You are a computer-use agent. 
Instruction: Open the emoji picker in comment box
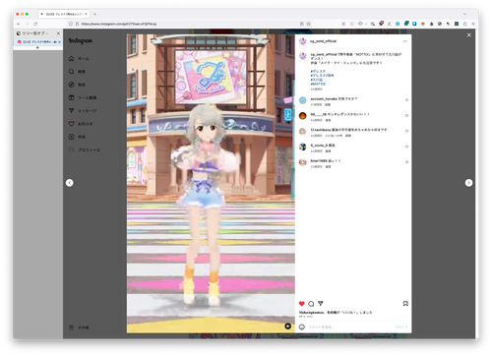tap(302, 326)
